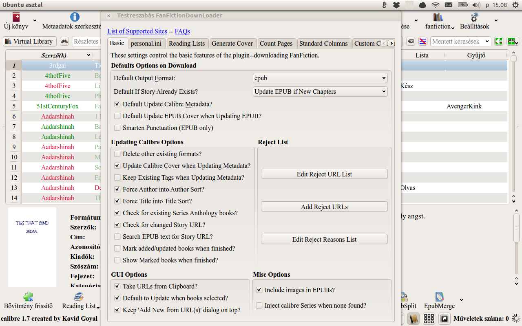Open the mail envelope indicator

click(x=449, y=5)
